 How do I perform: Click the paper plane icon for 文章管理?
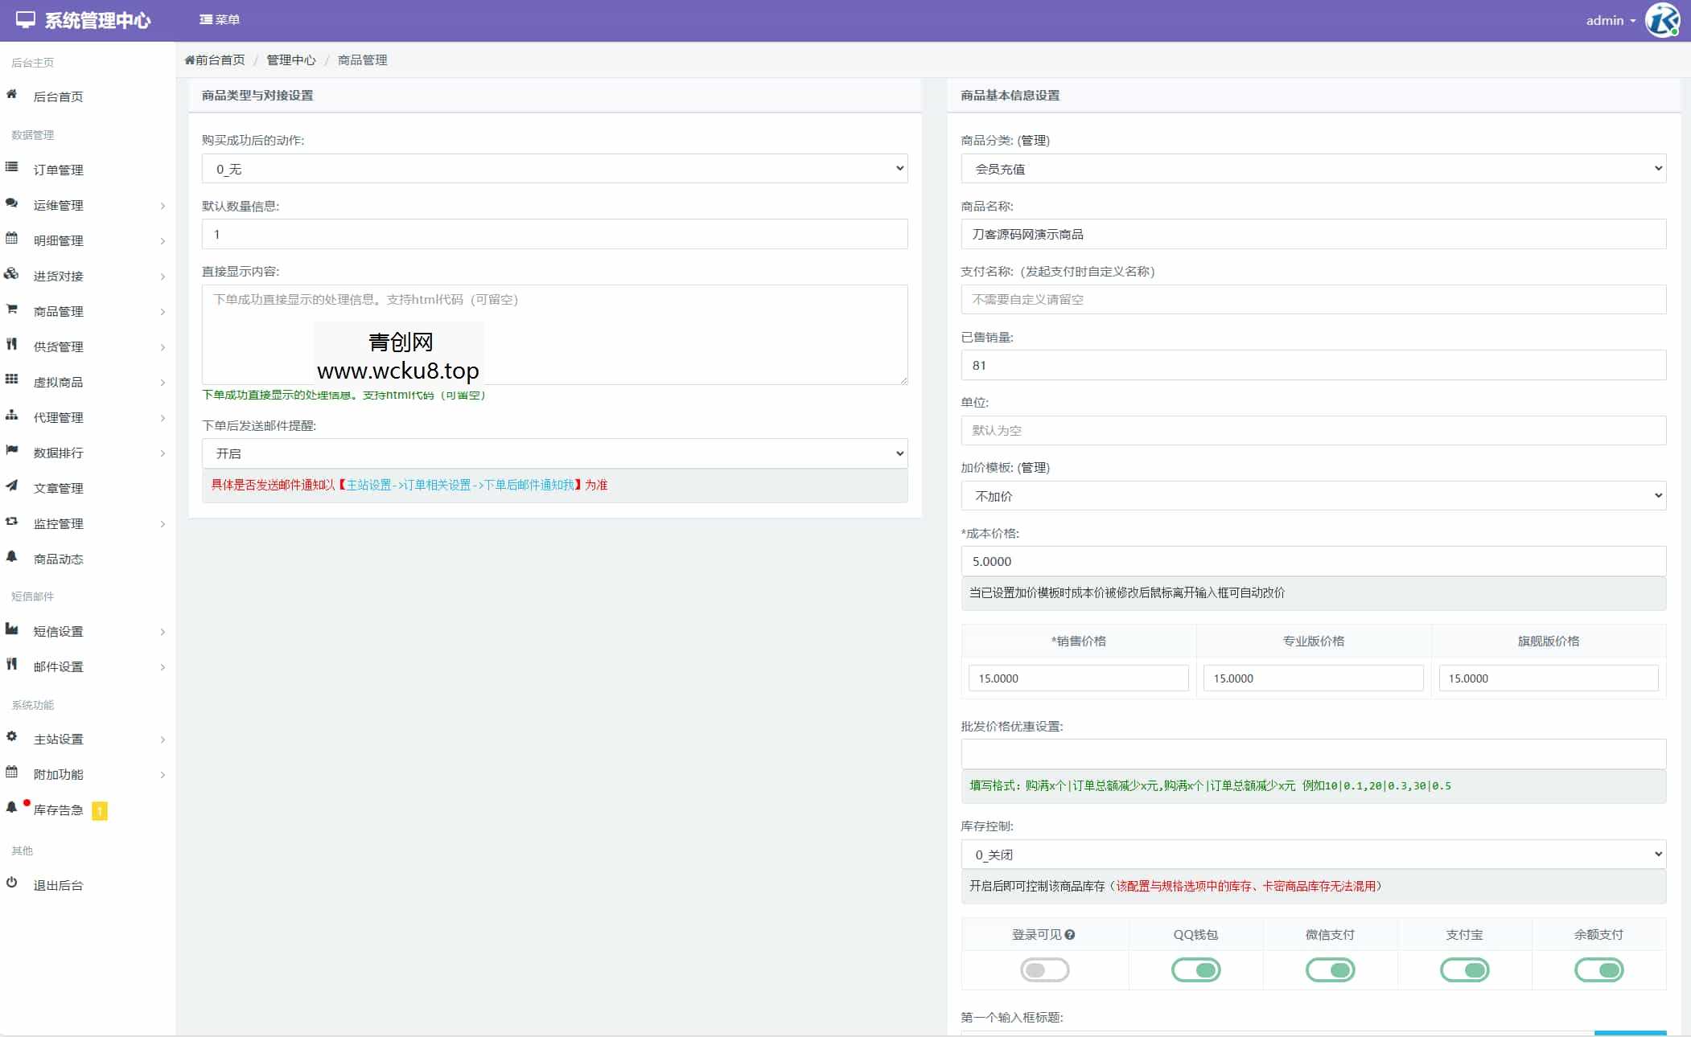pos(11,486)
